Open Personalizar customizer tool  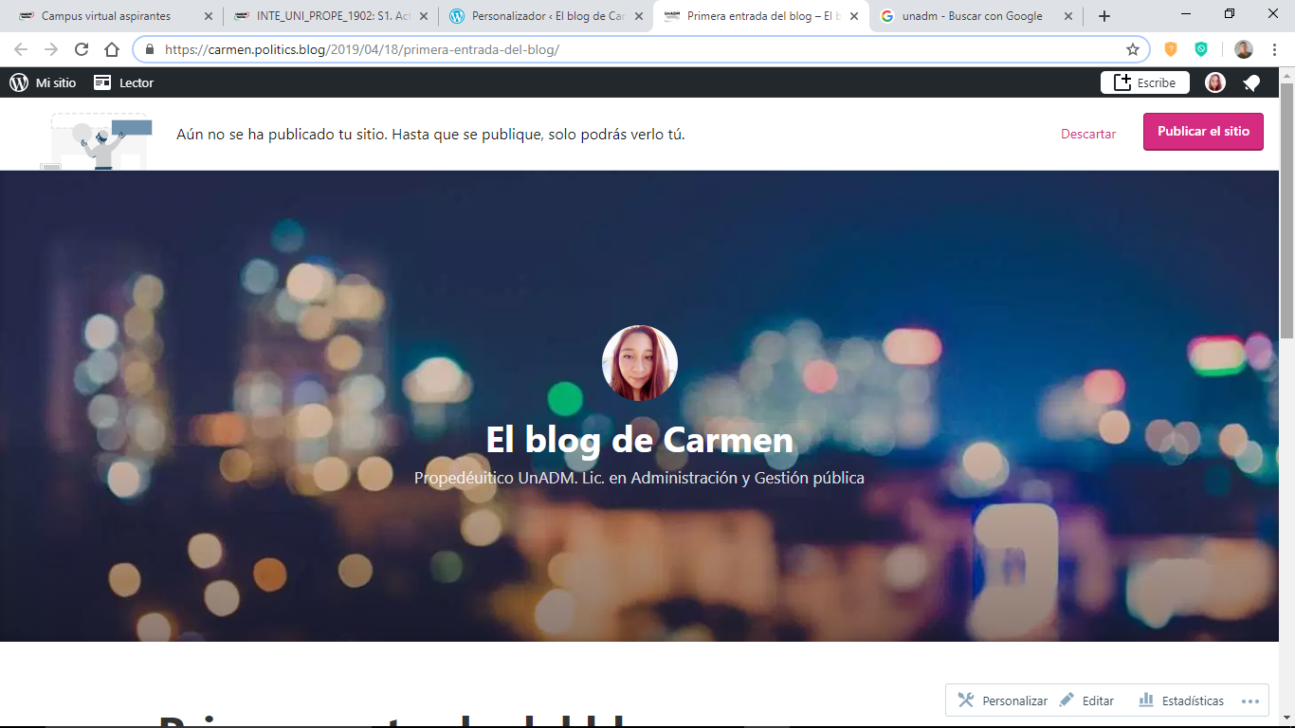[1002, 701]
